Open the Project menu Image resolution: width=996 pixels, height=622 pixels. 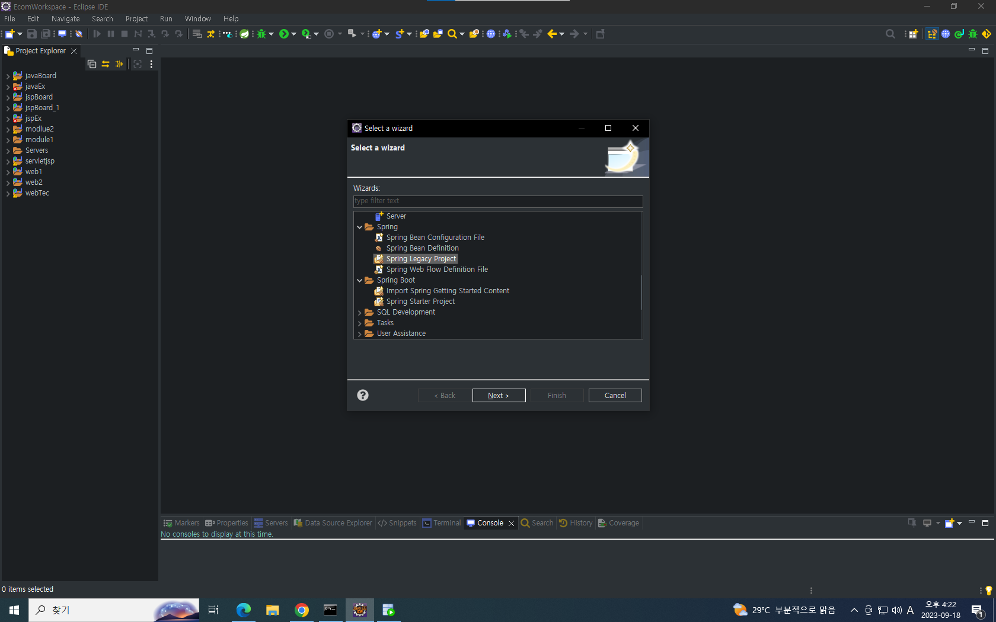[136, 18]
